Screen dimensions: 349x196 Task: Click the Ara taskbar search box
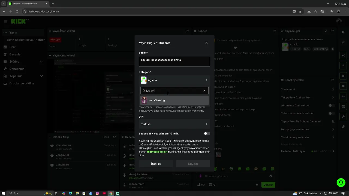coord(30,193)
